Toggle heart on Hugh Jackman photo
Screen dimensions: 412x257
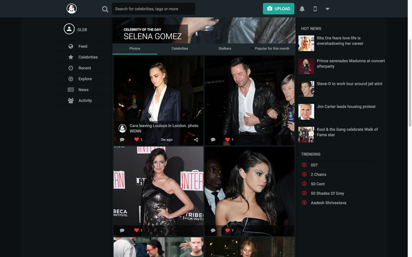coord(228,140)
